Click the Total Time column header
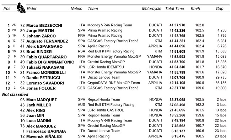Image resolution: width=231 pixels, height=140 pixels. click(x=174, y=9)
